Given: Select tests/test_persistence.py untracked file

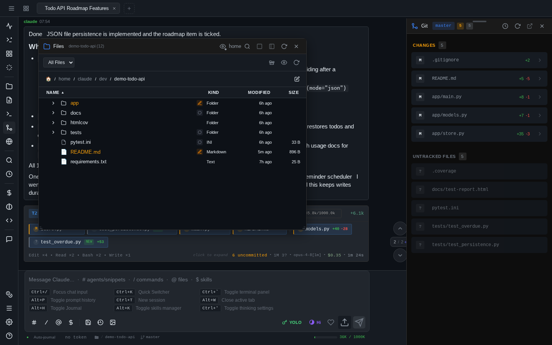Looking at the screenshot, I should coord(479,245).
